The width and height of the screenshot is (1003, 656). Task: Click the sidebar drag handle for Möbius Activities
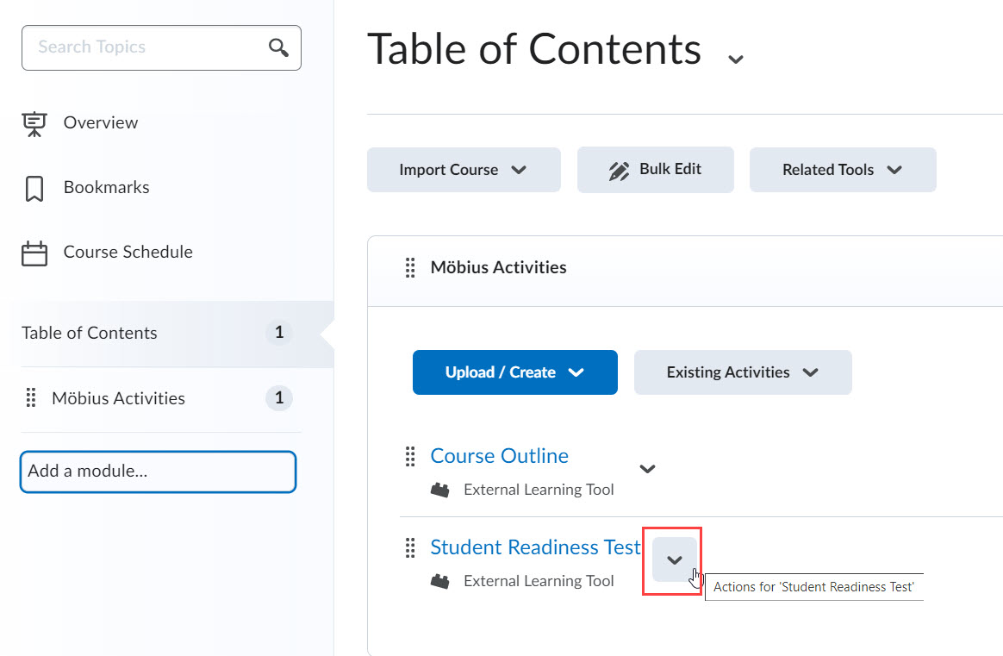click(30, 397)
